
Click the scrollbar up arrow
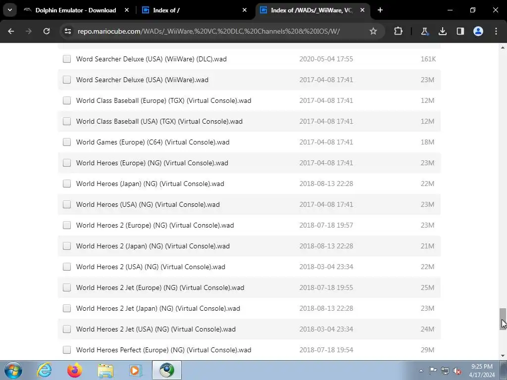click(503, 47)
